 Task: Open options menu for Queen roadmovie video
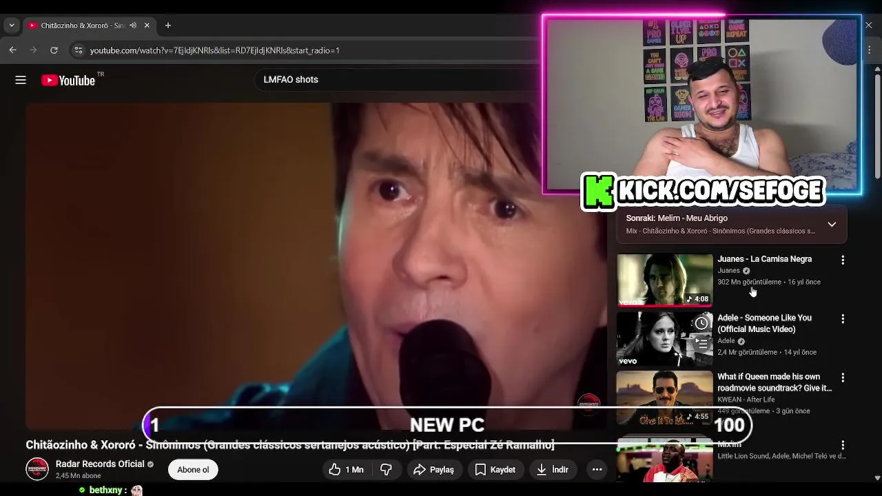pos(843,378)
